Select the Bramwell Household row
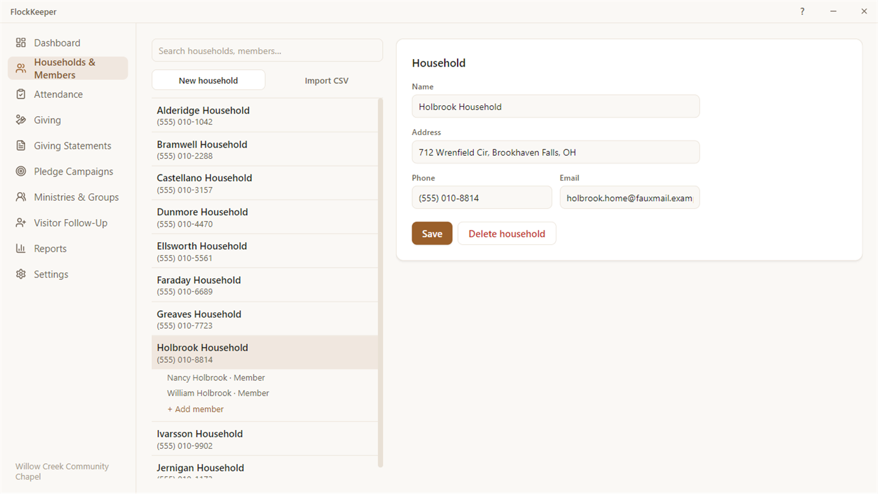 coord(265,149)
